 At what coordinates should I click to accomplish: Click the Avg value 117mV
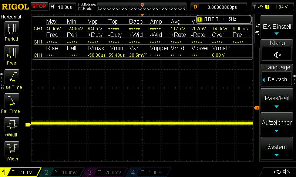[178, 29]
